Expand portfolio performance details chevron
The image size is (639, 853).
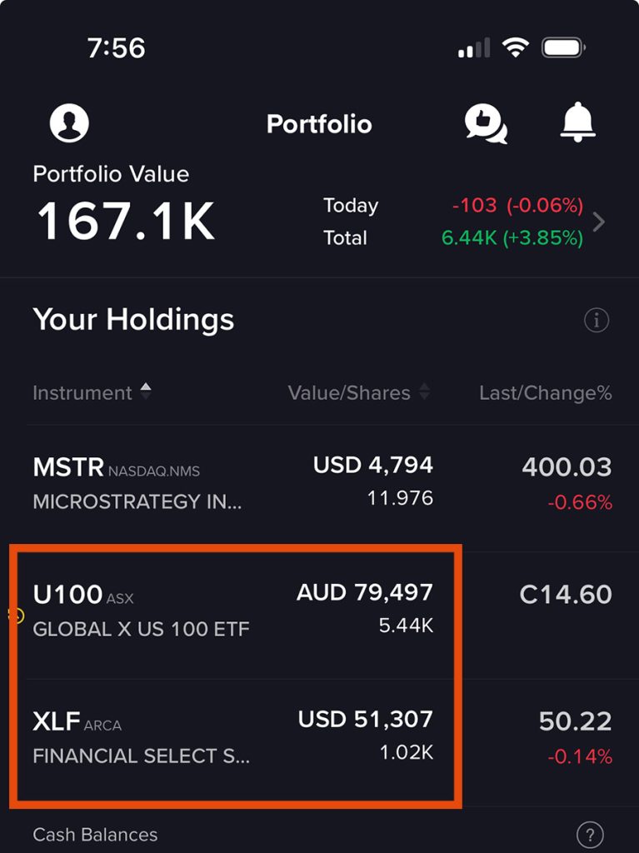tap(599, 222)
